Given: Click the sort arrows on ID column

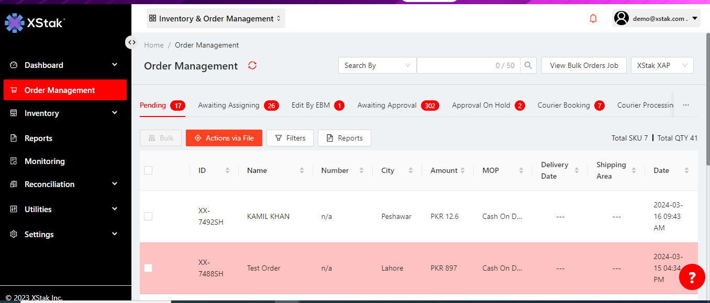Looking at the screenshot, I should pyautogui.click(x=227, y=170).
